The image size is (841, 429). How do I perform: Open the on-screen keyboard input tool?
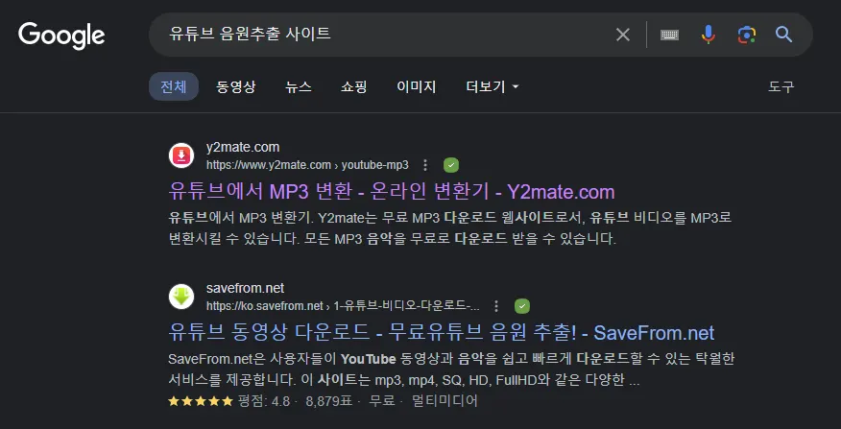(x=669, y=35)
